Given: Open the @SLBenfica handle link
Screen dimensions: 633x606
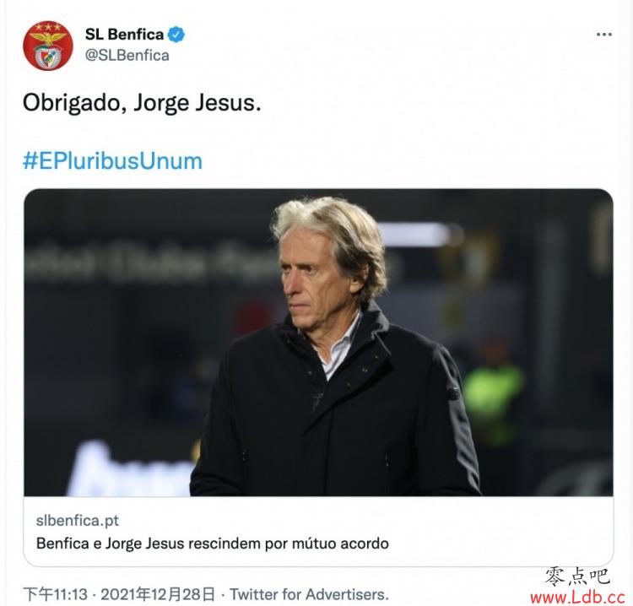Looking at the screenshot, I should click(x=127, y=56).
